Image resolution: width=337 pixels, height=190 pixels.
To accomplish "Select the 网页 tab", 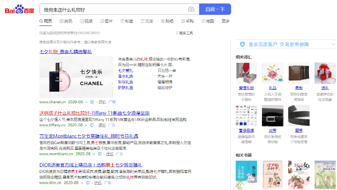I will pos(46,21).
